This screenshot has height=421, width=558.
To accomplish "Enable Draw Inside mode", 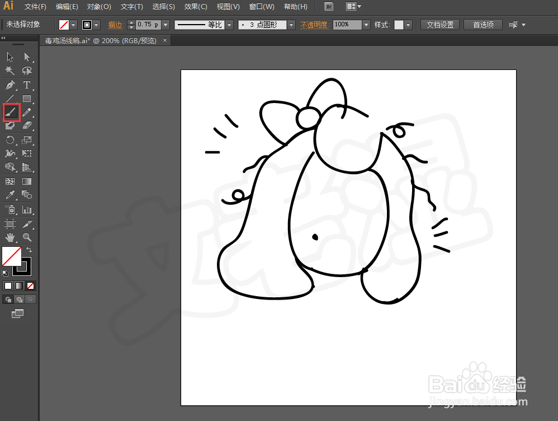I will click(31, 300).
